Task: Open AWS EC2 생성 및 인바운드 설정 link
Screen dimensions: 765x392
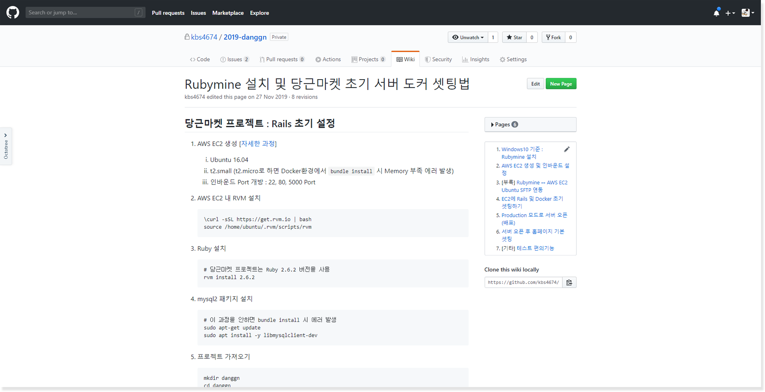Action: tap(536, 169)
